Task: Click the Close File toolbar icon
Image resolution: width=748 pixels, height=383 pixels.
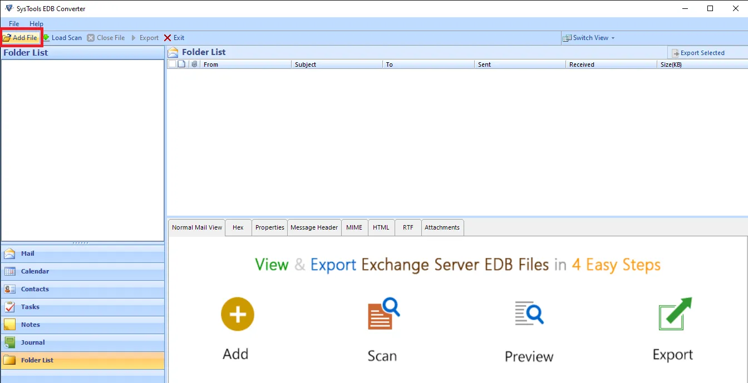Action: [x=91, y=38]
